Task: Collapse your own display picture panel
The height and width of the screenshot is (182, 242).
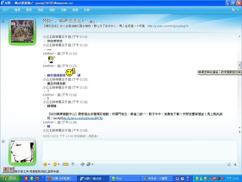Action: [x=3, y=141]
